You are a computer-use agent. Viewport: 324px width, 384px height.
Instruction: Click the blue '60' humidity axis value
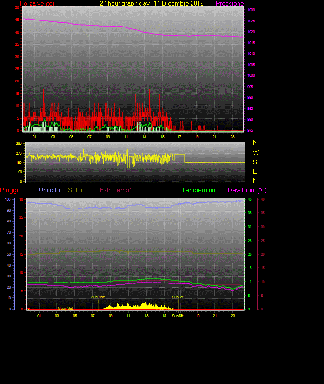pos(9,243)
